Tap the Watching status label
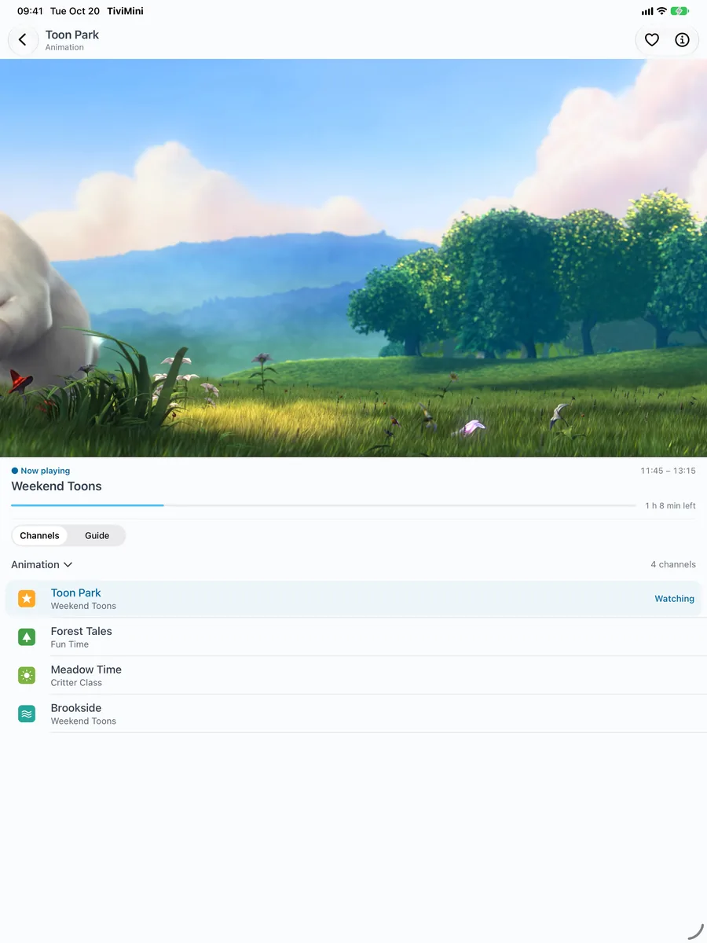 coord(674,599)
